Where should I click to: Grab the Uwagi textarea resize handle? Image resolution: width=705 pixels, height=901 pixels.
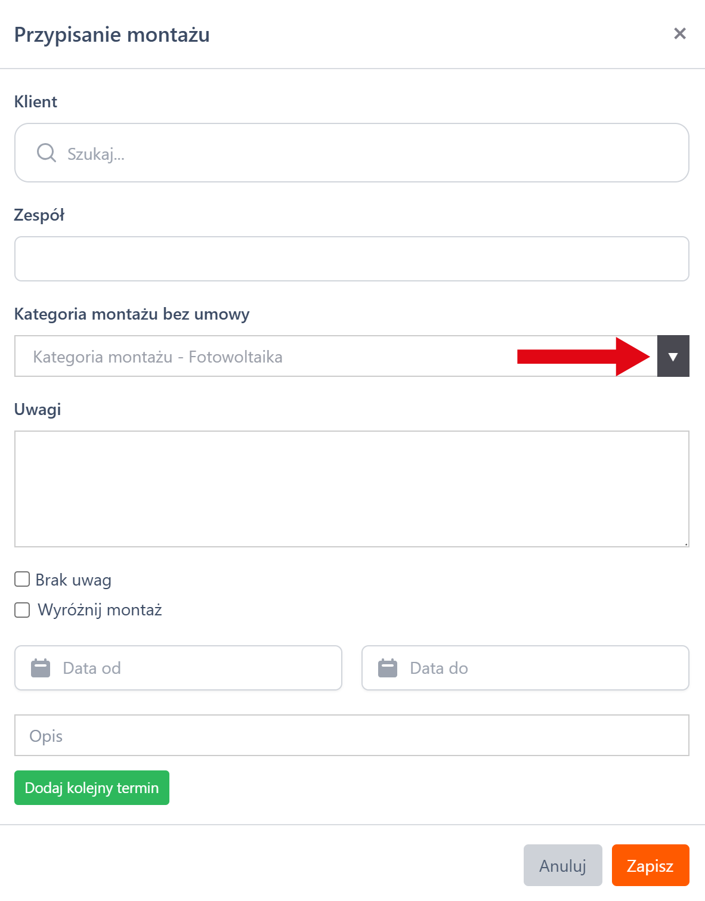pos(686,544)
